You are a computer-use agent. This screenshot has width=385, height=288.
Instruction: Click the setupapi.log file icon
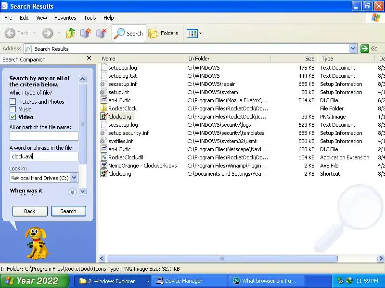tap(104, 68)
